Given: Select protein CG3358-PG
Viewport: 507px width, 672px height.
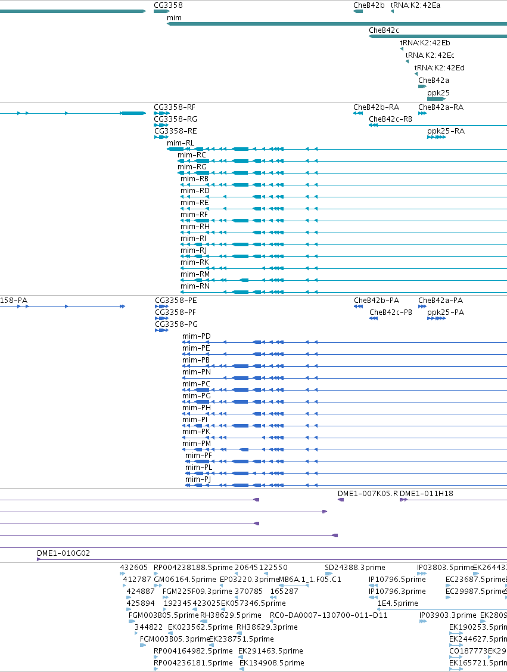Looking at the screenshot, I should click(176, 324).
